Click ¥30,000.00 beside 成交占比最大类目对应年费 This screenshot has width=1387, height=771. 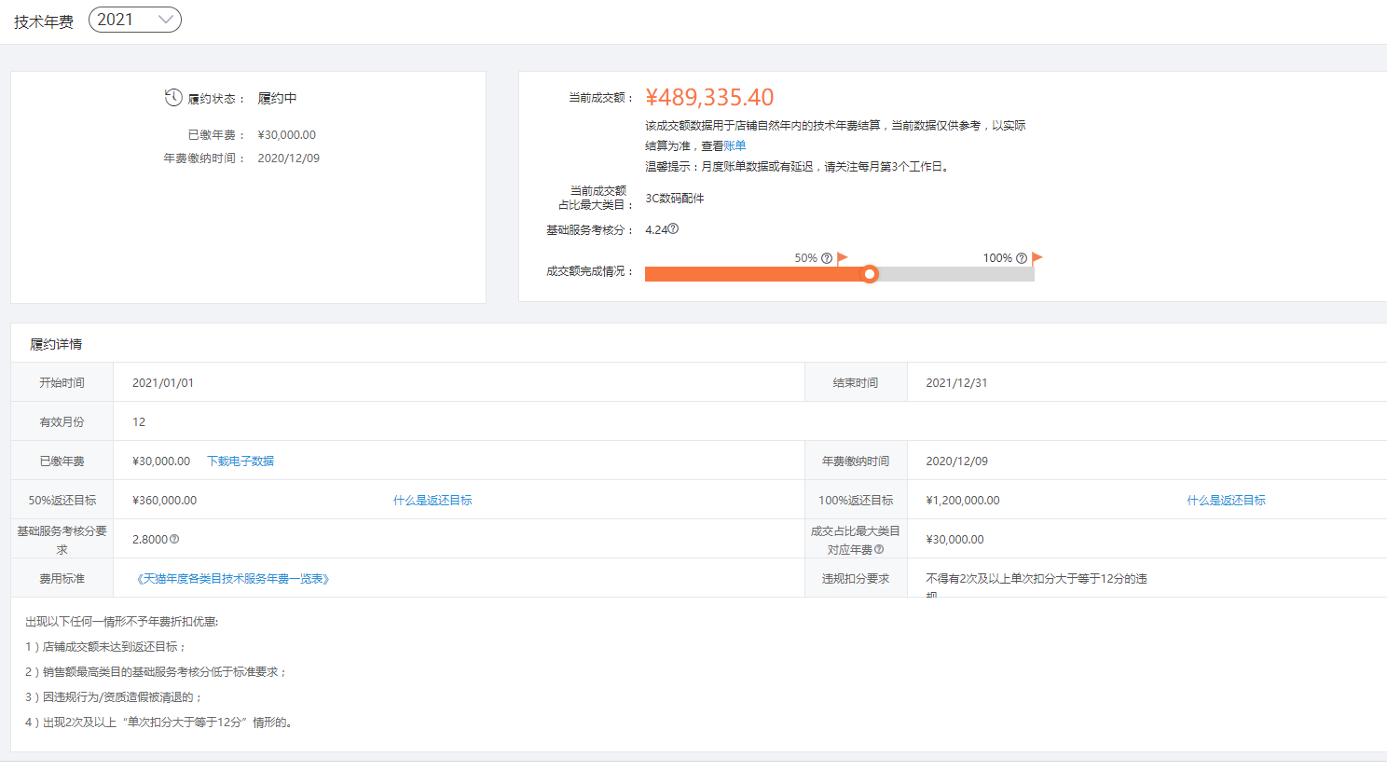[954, 539]
